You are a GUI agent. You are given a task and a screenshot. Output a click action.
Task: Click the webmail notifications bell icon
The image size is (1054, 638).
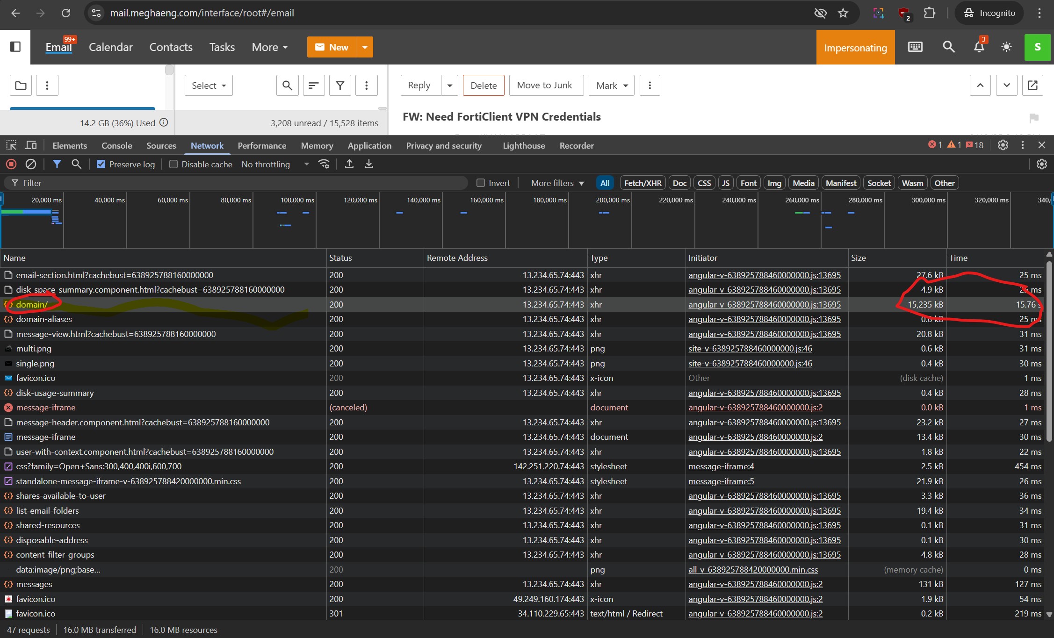click(979, 47)
